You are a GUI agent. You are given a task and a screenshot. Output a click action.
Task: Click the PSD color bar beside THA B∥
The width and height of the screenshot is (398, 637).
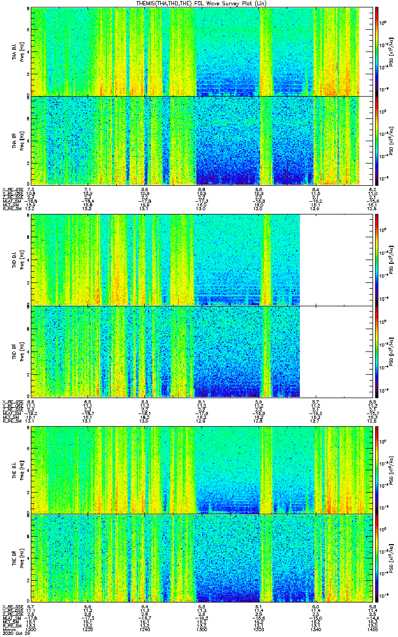(x=377, y=140)
